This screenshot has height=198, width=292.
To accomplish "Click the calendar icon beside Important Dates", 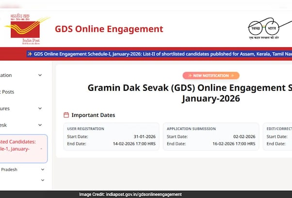I will pos(66,115).
